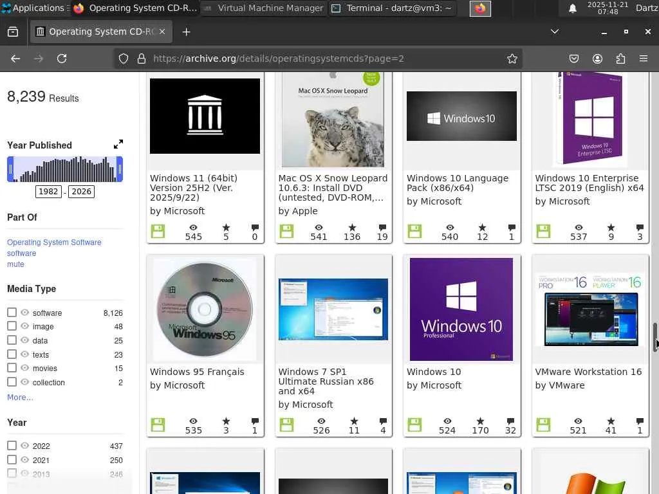
Task: Toggle the eye hide icon for software
Action: click(25, 313)
